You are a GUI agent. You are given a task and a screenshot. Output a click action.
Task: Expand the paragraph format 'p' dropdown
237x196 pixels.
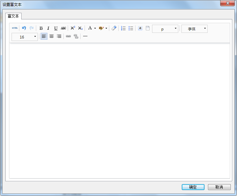pos(175,29)
